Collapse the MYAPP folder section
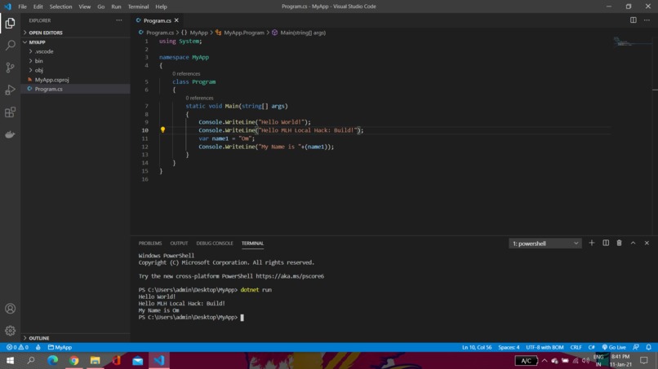The width and height of the screenshot is (658, 369). point(76,42)
